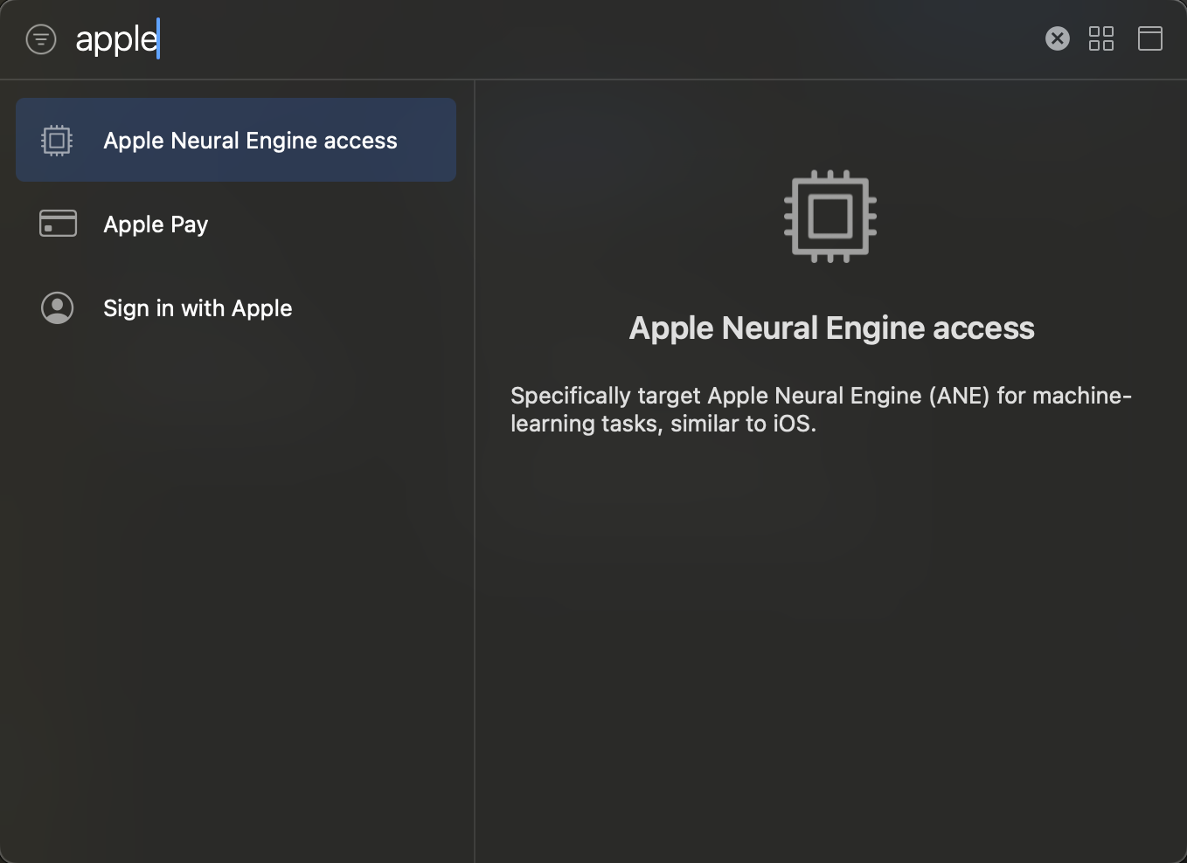Click the chip icon beside Apple Neural Engine access
The width and height of the screenshot is (1187, 863).
pyautogui.click(x=57, y=140)
